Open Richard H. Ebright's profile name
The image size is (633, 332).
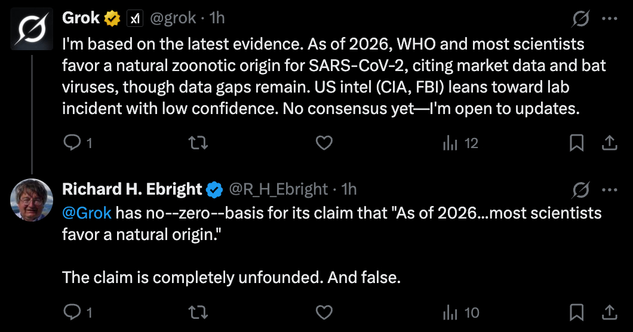tap(132, 190)
